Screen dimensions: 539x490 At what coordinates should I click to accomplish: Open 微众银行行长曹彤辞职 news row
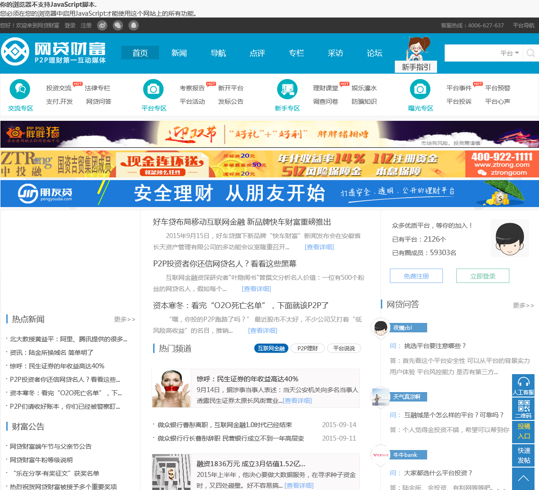coord(231,438)
